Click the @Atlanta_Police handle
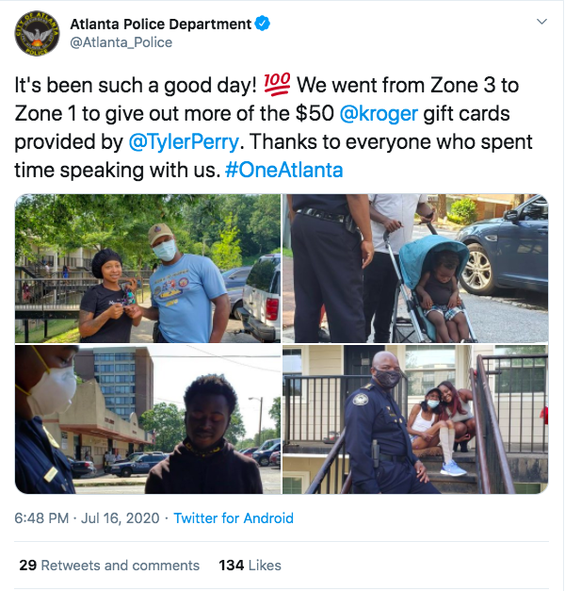Screen dimensions: 565x591 [x=121, y=42]
